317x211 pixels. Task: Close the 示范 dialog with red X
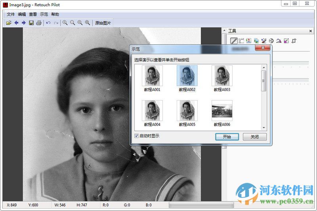point(263,48)
